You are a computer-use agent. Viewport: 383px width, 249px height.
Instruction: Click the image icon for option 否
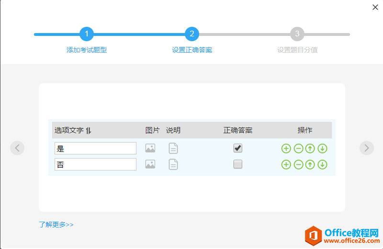click(150, 164)
